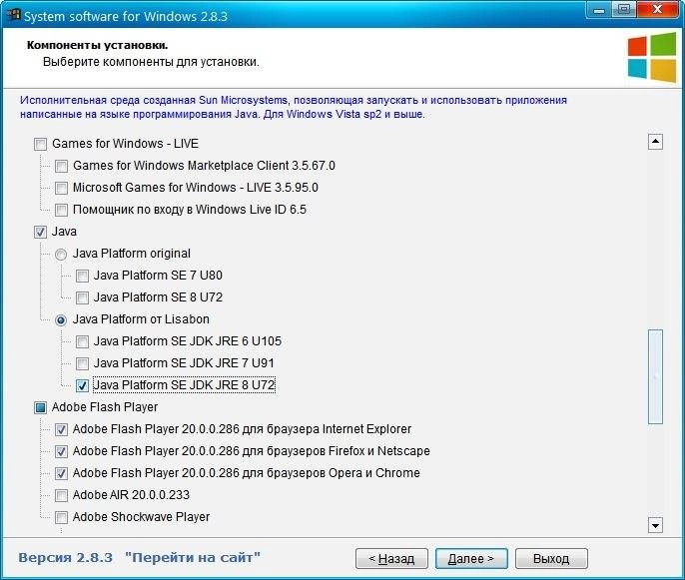Select the Java Platform SE JDK JRE 8 U72 label
The width and height of the screenshot is (685, 580).
(x=184, y=385)
